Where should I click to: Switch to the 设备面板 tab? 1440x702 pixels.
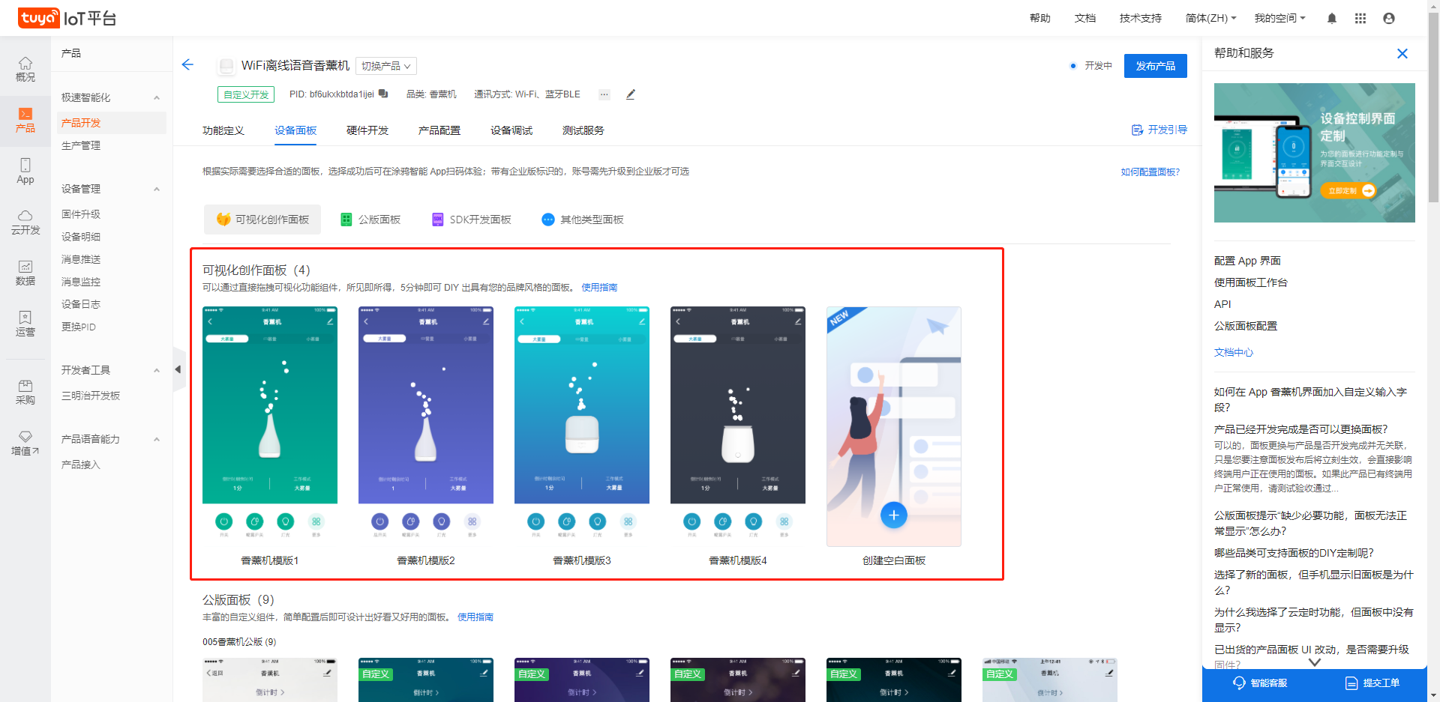(x=295, y=130)
